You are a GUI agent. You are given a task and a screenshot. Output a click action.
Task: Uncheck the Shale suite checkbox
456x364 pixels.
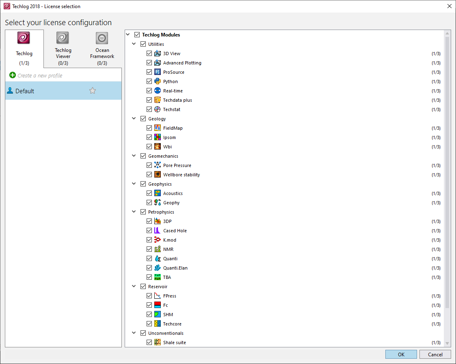[x=149, y=342]
